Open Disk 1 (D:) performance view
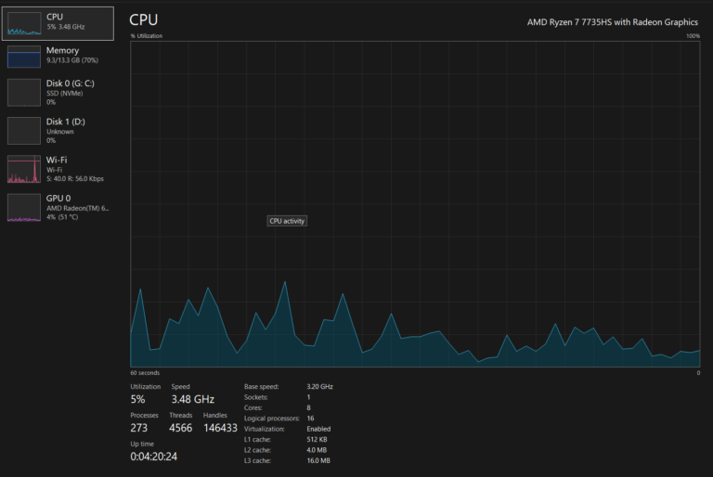The width and height of the screenshot is (713, 477). [x=58, y=131]
